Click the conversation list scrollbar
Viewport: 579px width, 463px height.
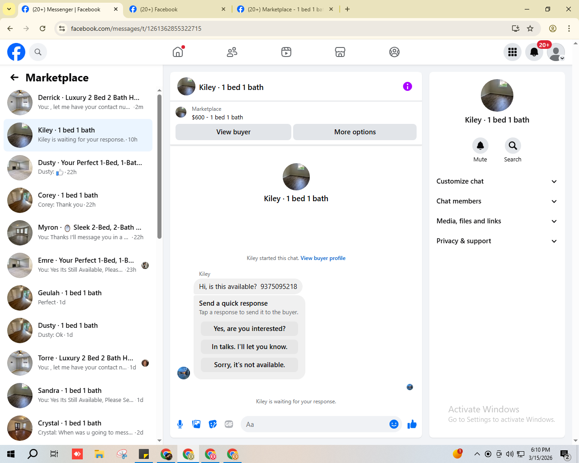pos(159,166)
